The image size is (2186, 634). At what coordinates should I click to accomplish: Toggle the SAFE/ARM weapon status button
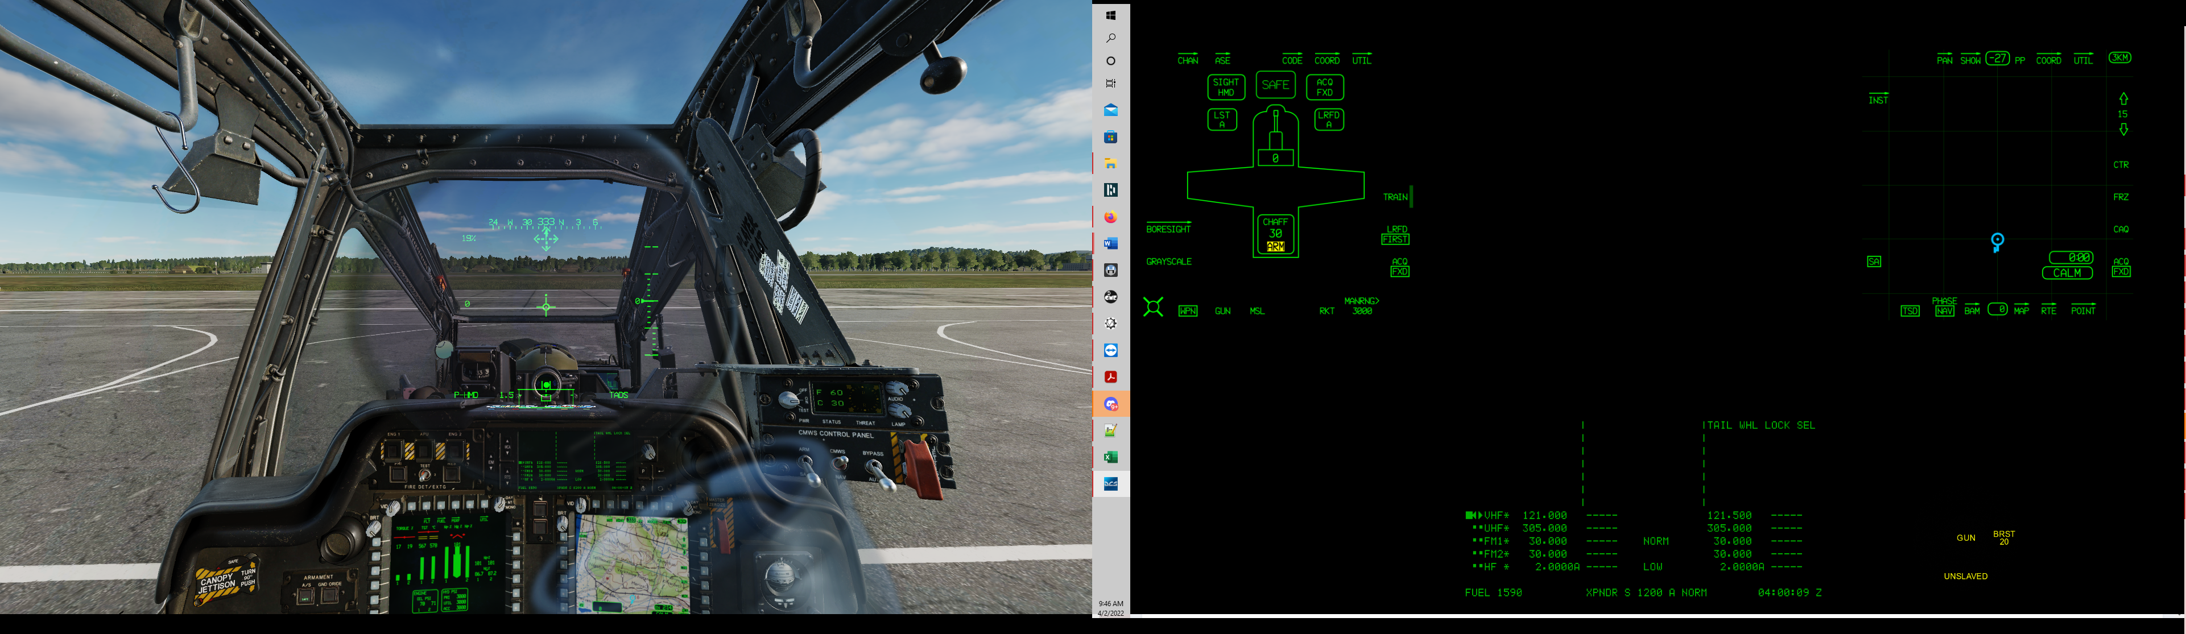pyautogui.click(x=1275, y=85)
